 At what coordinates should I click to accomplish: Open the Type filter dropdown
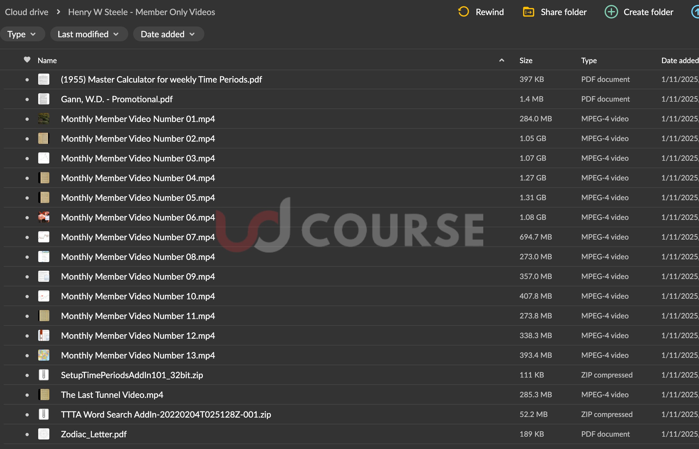(22, 34)
